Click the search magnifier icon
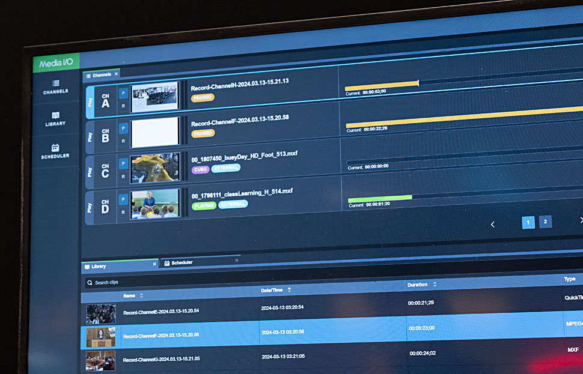Viewport: 583px width, 374px height. [x=90, y=283]
